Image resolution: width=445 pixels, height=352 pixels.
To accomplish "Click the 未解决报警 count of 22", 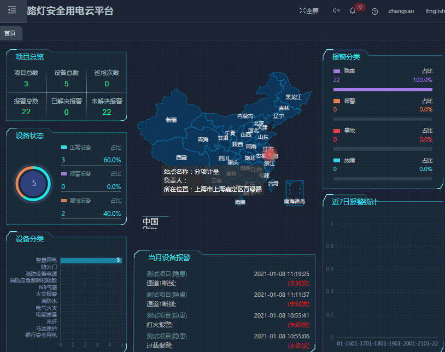I will click(107, 112).
